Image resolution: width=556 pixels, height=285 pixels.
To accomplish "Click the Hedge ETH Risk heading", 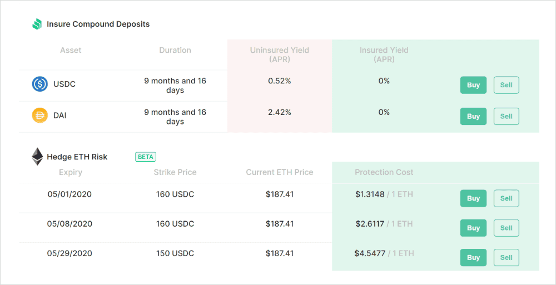I will (x=77, y=157).
